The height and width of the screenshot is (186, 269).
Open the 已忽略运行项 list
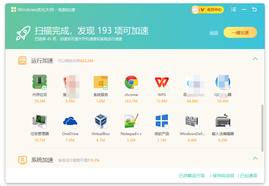click(192, 176)
